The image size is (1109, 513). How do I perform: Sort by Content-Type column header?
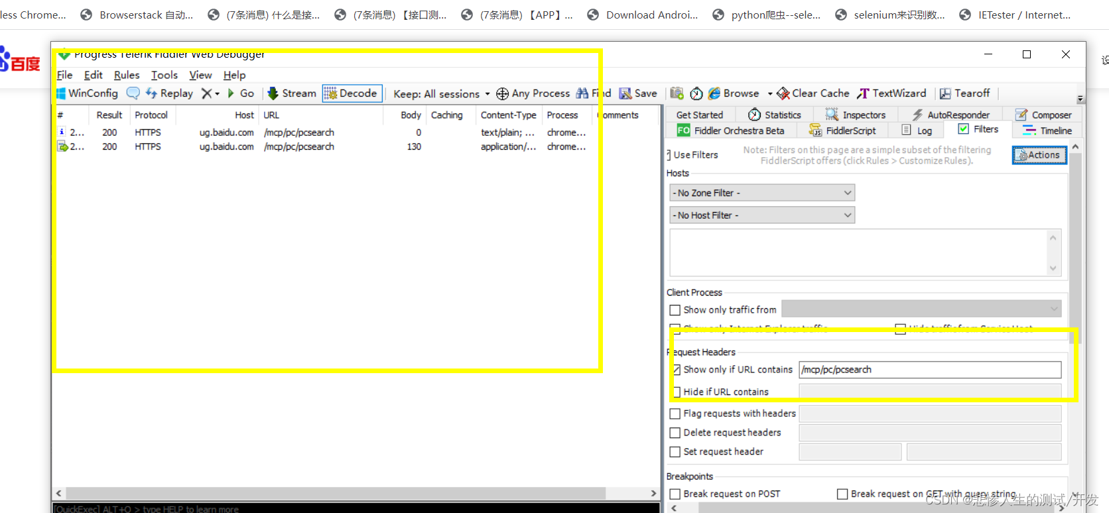(x=509, y=115)
